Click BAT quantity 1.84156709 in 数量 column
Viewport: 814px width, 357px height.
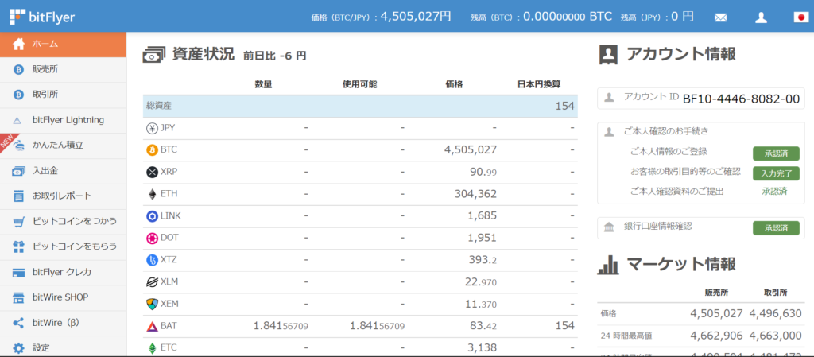tap(281, 326)
